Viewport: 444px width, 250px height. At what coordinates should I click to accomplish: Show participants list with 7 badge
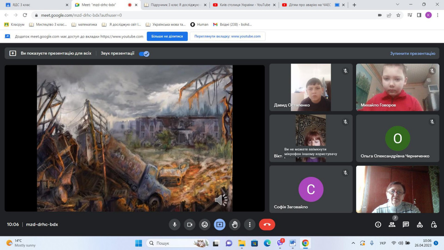(x=392, y=225)
